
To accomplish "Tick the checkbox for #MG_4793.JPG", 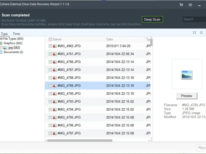I will tap(50, 101).
